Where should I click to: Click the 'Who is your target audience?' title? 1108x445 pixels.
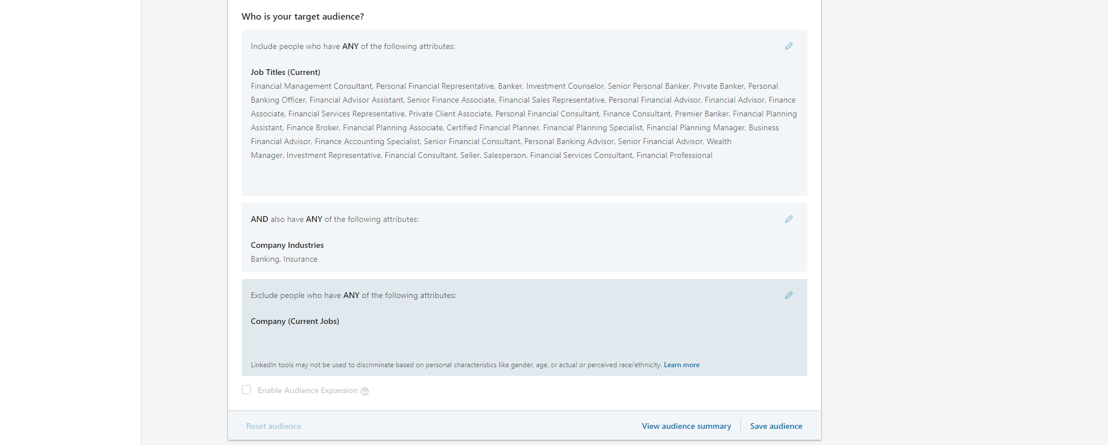point(302,17)
